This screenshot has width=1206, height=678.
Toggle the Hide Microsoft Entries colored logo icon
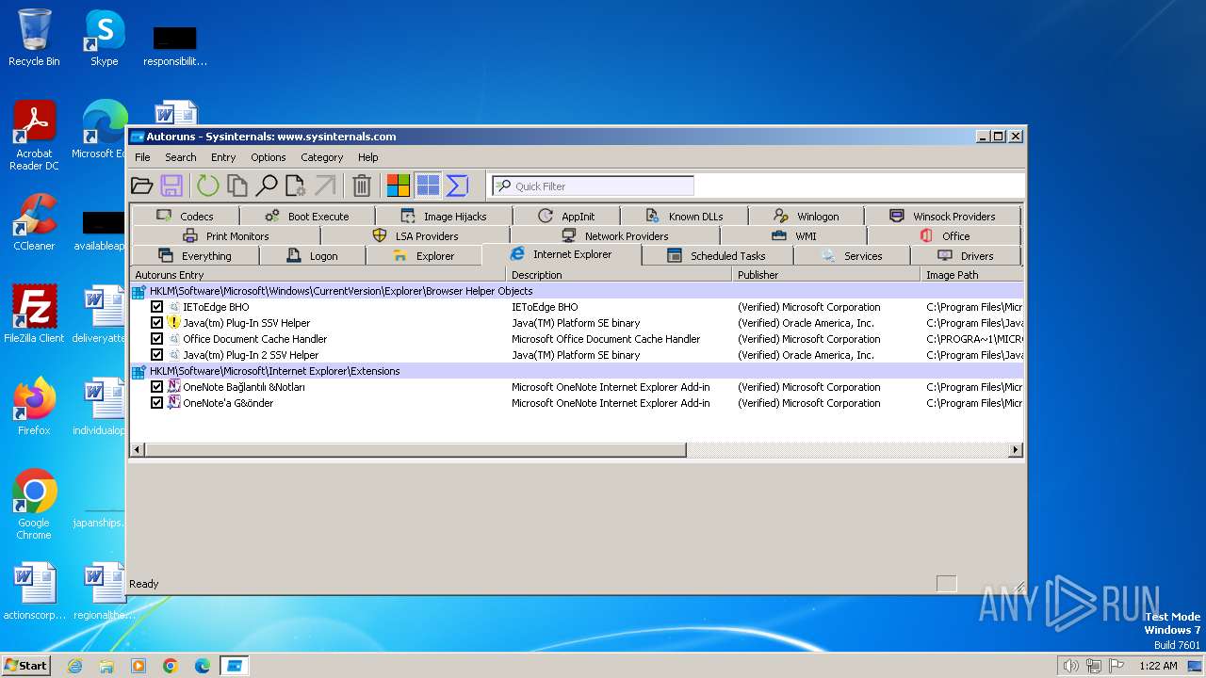[x=399, y=186]
